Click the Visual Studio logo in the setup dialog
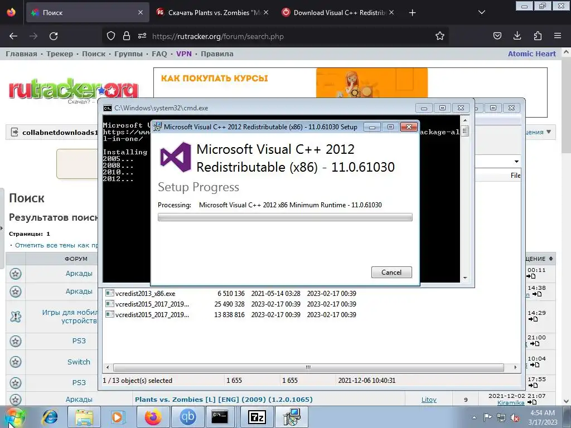Image resolution: width=571 pixels, height=428 pixels. pos(176,157)
